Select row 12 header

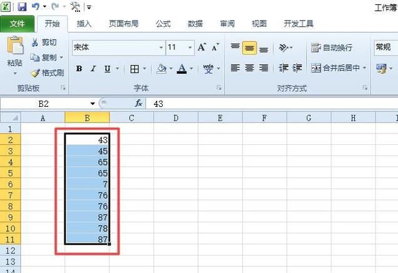[11, 251]
